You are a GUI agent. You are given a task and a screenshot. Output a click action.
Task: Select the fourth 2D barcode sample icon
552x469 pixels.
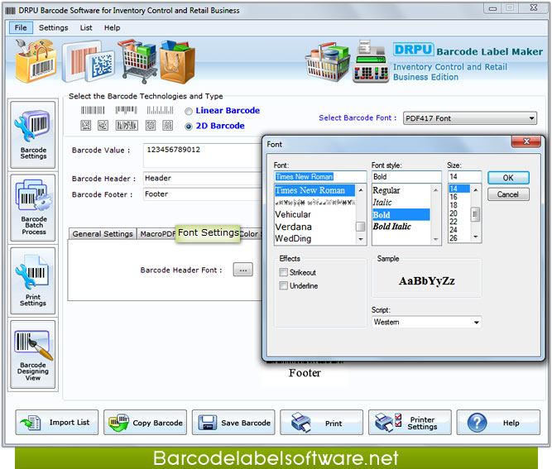point(151,125)
